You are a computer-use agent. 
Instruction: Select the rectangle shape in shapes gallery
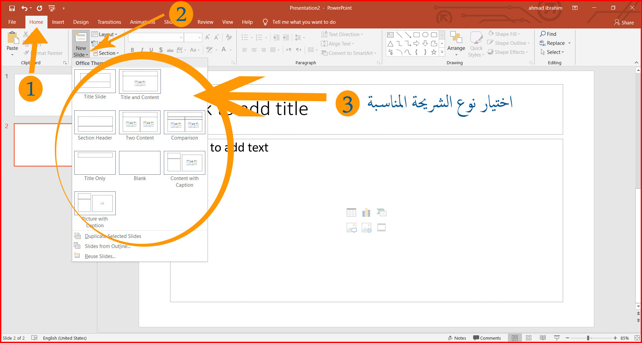(416, 35)
